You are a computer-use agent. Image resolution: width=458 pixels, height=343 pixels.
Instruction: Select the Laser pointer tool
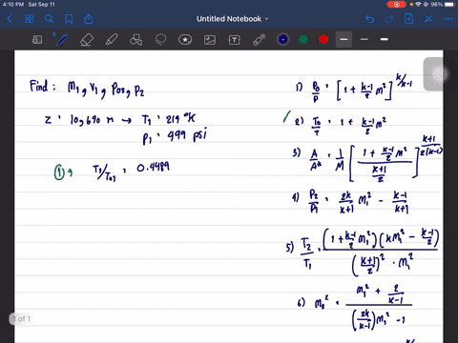click(x=260, y=40)
